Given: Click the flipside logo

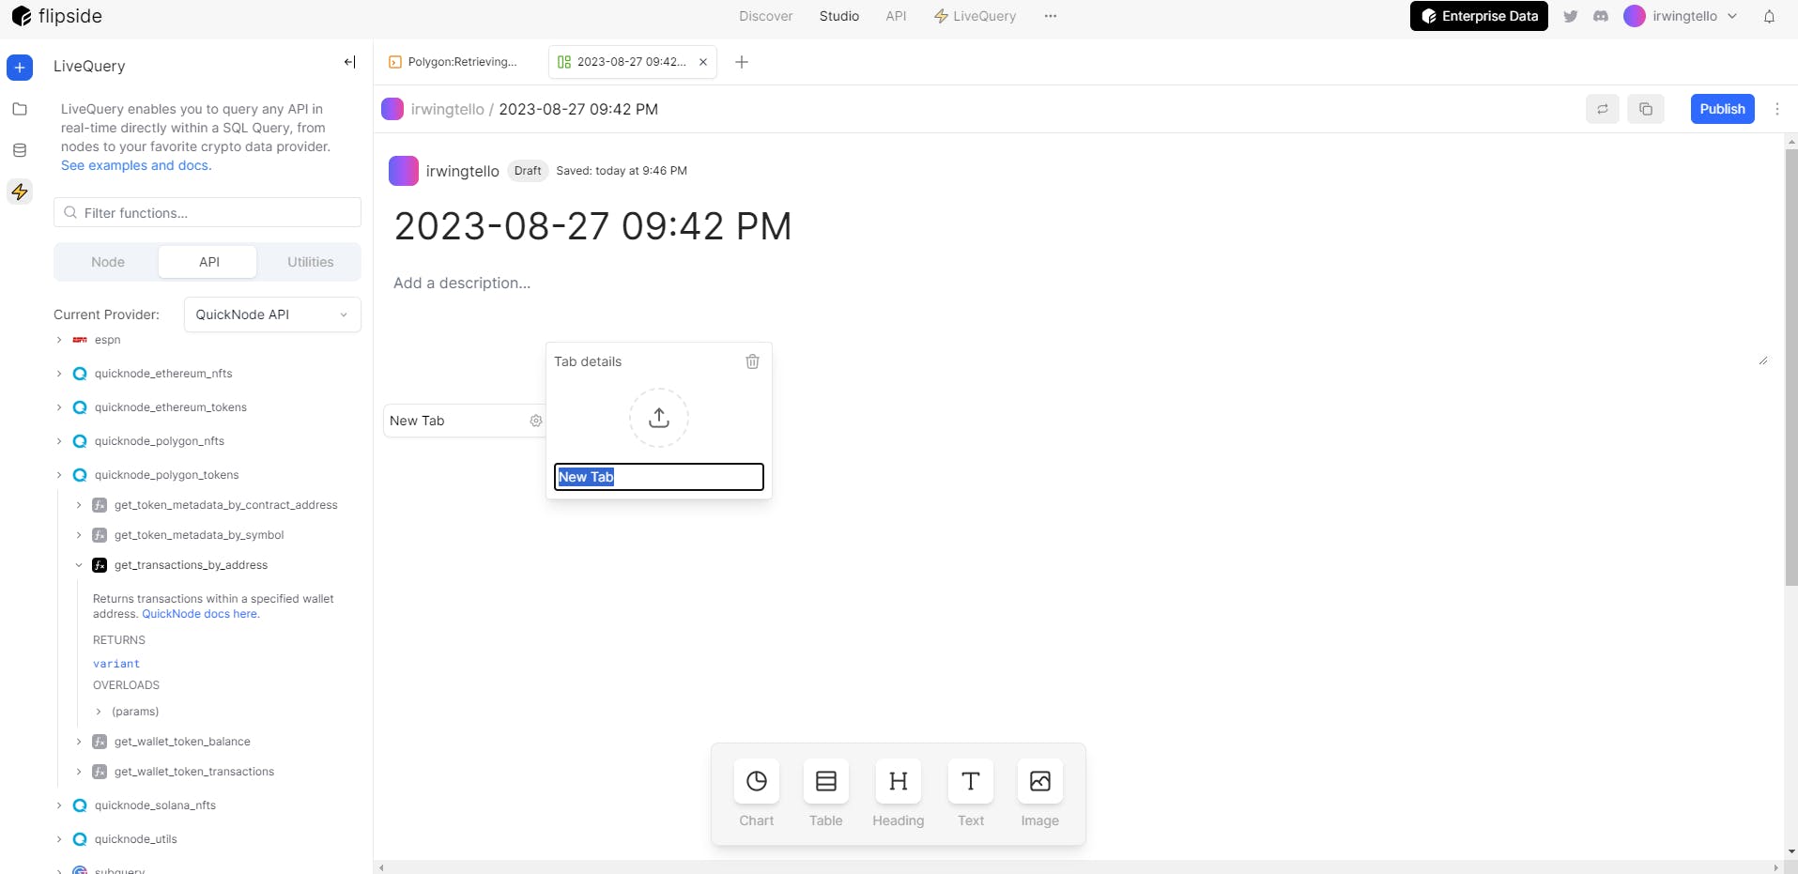Looking at the screenshot, I should (56, 16).
